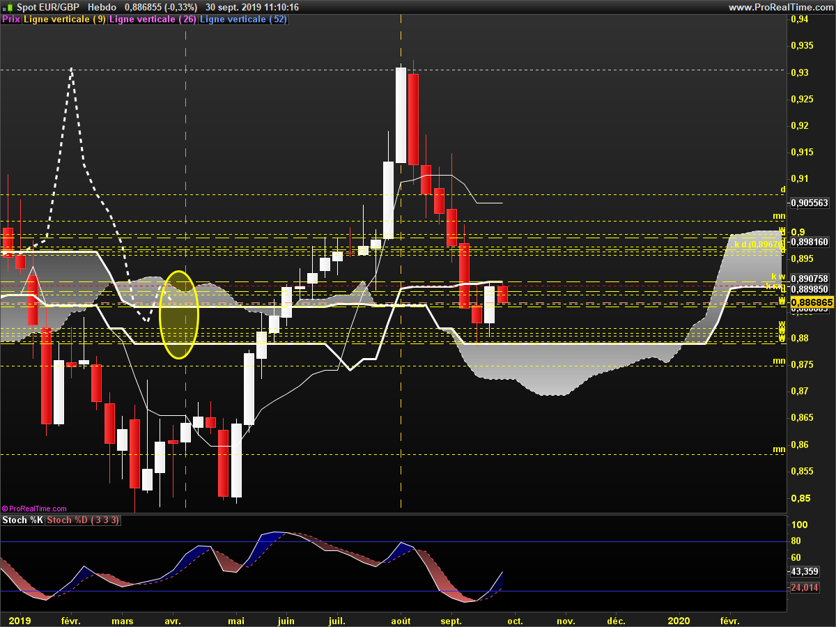
Task: Click the @ProRealTime.com copyright link
Action: point(34,509)
